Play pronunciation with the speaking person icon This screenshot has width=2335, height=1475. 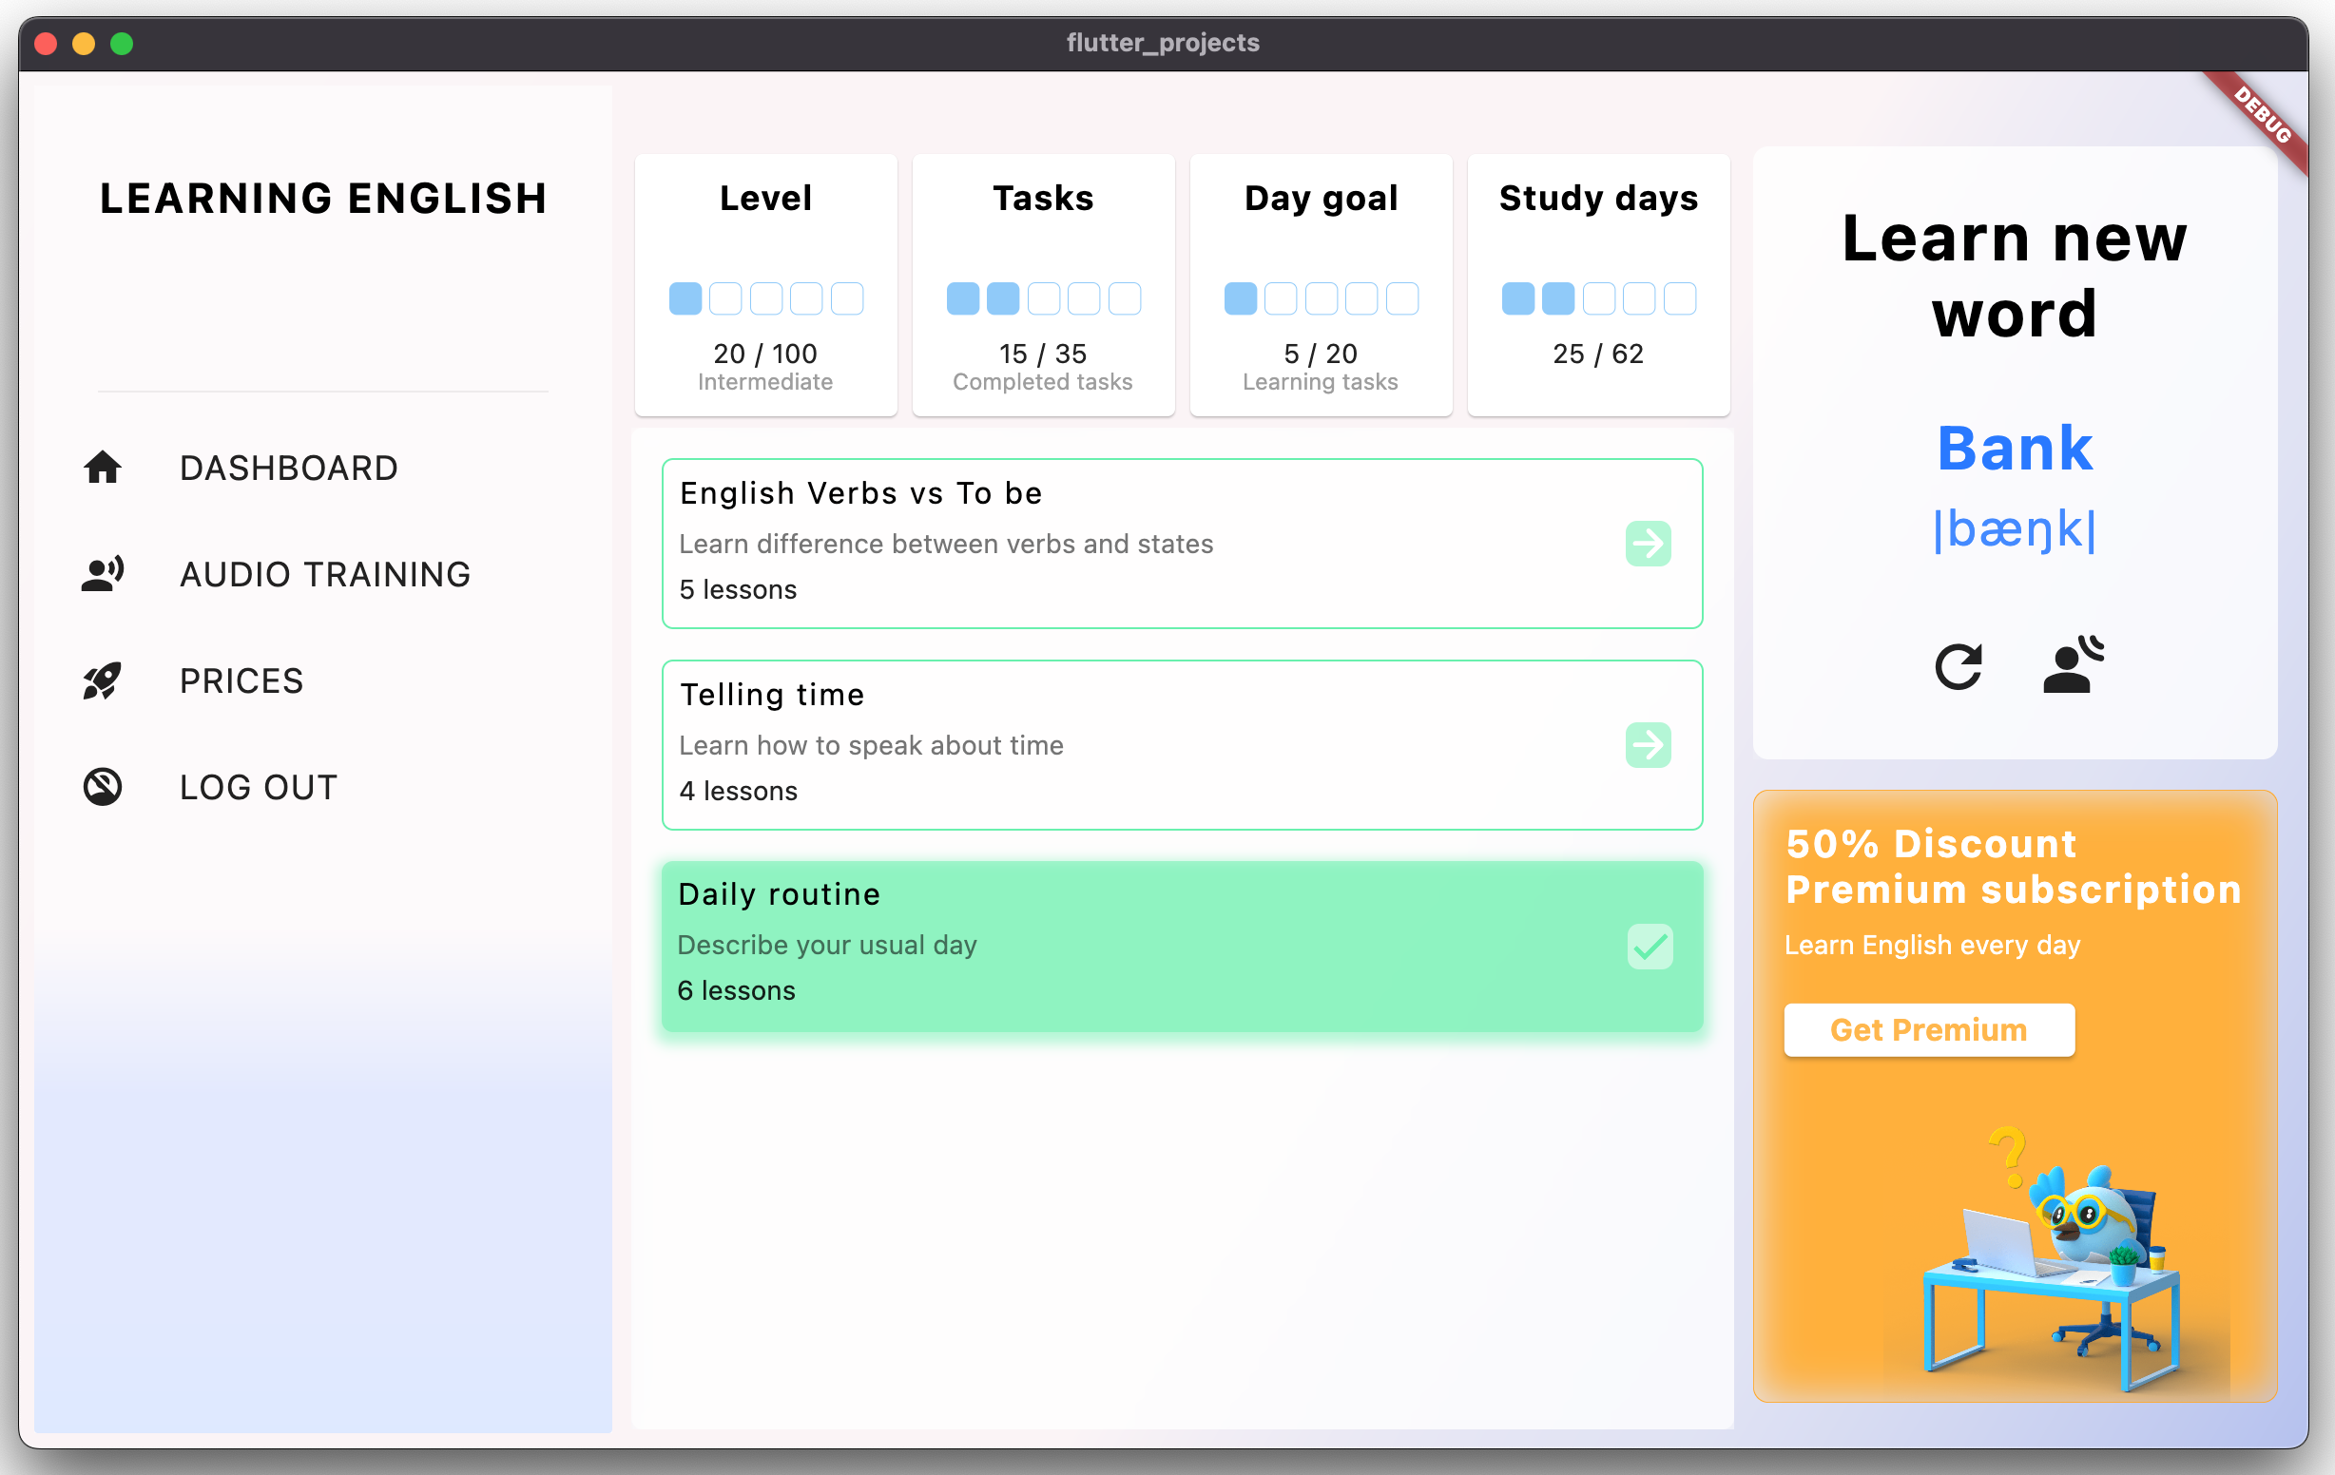(x=2072, y=665)
